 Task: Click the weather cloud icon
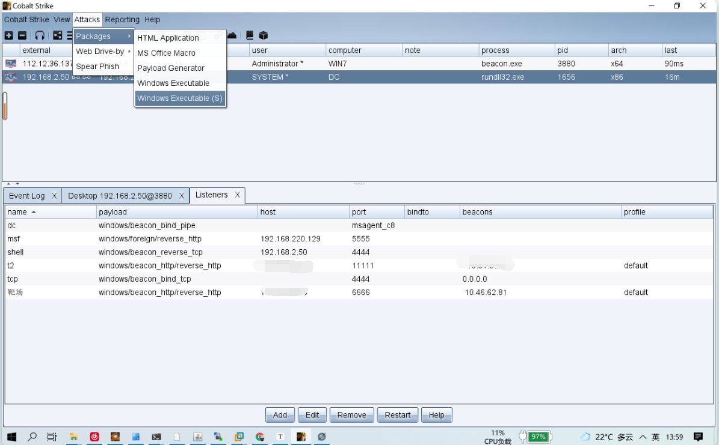(585, 437)
